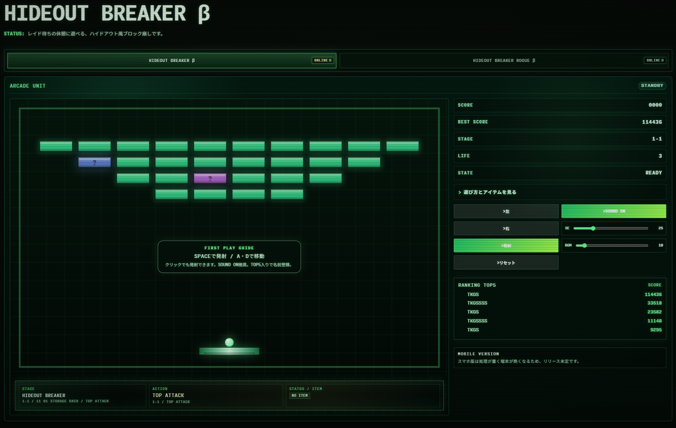This screenshot has height=428, width=676.
Task: Click the STATE value READY
Action: click(x=654, y=173)
